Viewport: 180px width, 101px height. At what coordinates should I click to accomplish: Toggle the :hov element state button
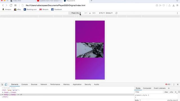(x=166, y=92)
